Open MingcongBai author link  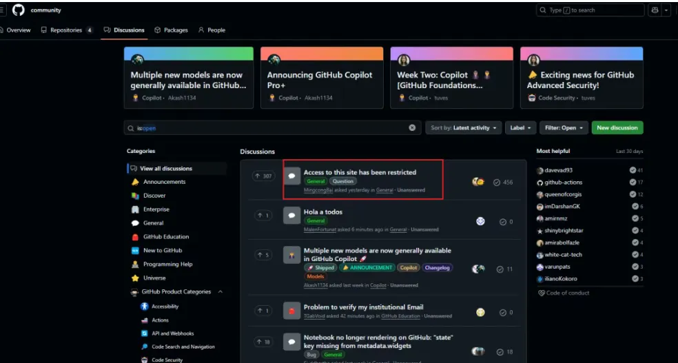(x=317, y=190)
